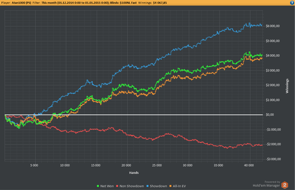Open the help icon in the header bar
Viewport: 295px width, 190px height.
click(292, 3)
